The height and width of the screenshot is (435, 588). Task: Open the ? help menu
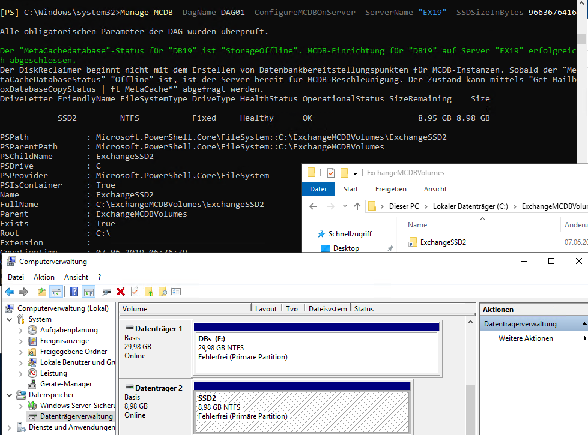pos(99,277)
